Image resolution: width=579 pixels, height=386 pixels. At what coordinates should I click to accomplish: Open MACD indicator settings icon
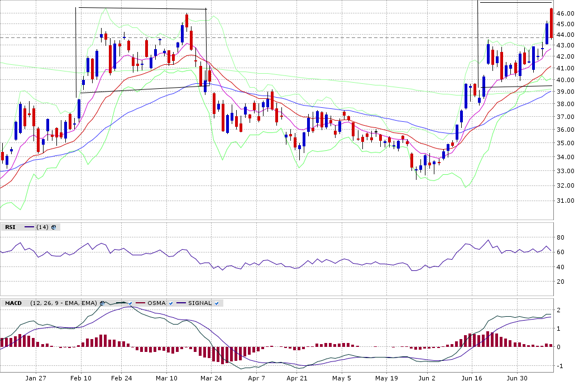[102, 303]
